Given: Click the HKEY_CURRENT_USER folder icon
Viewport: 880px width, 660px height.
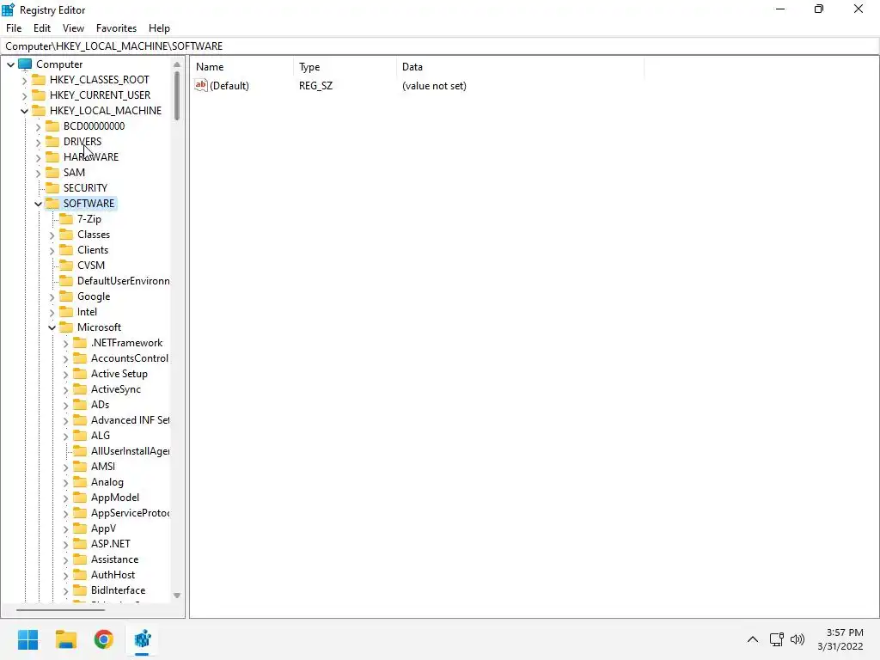Looking at the screenshot, I should 39,95.
